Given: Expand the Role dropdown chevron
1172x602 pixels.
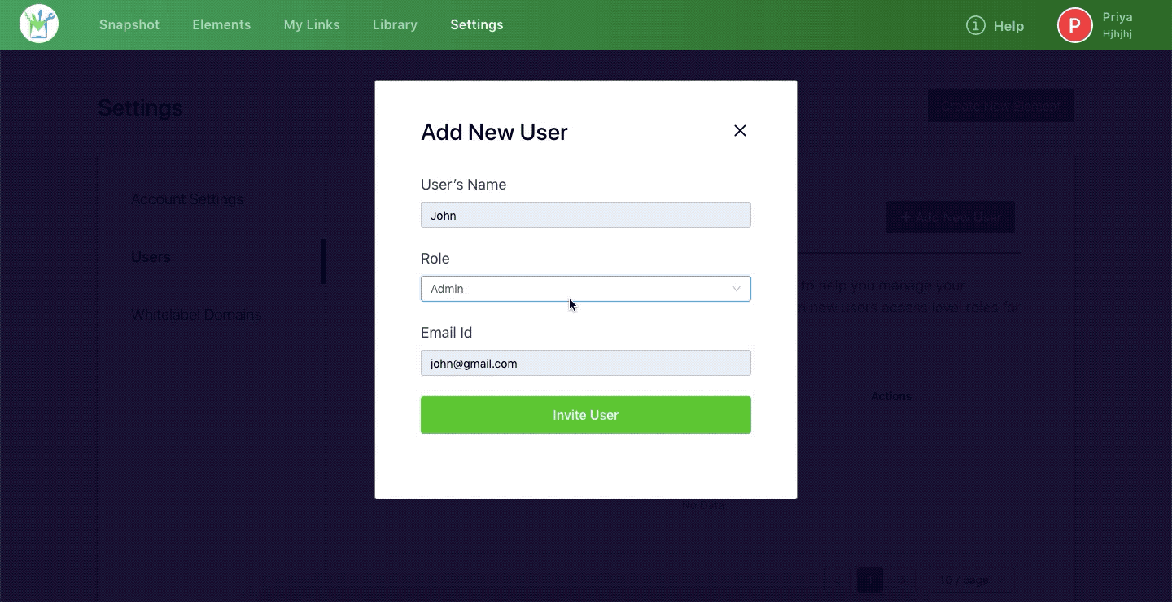Looking at the screenshot, I should pyautogui.click(x=737, y=289).
